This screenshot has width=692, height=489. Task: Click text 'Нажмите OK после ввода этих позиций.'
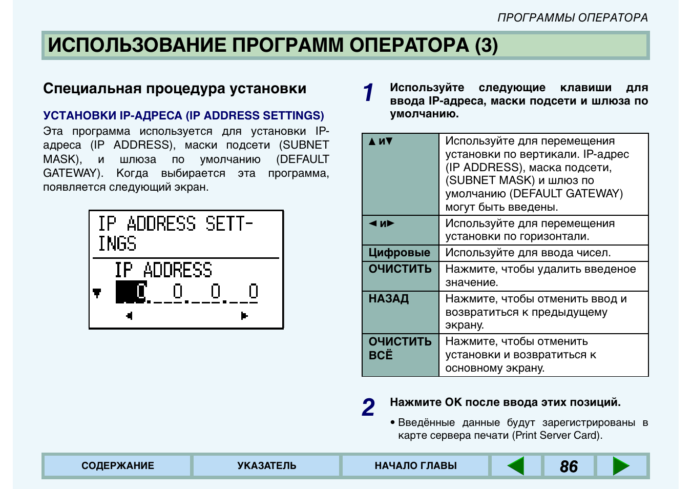click(505, 402)
